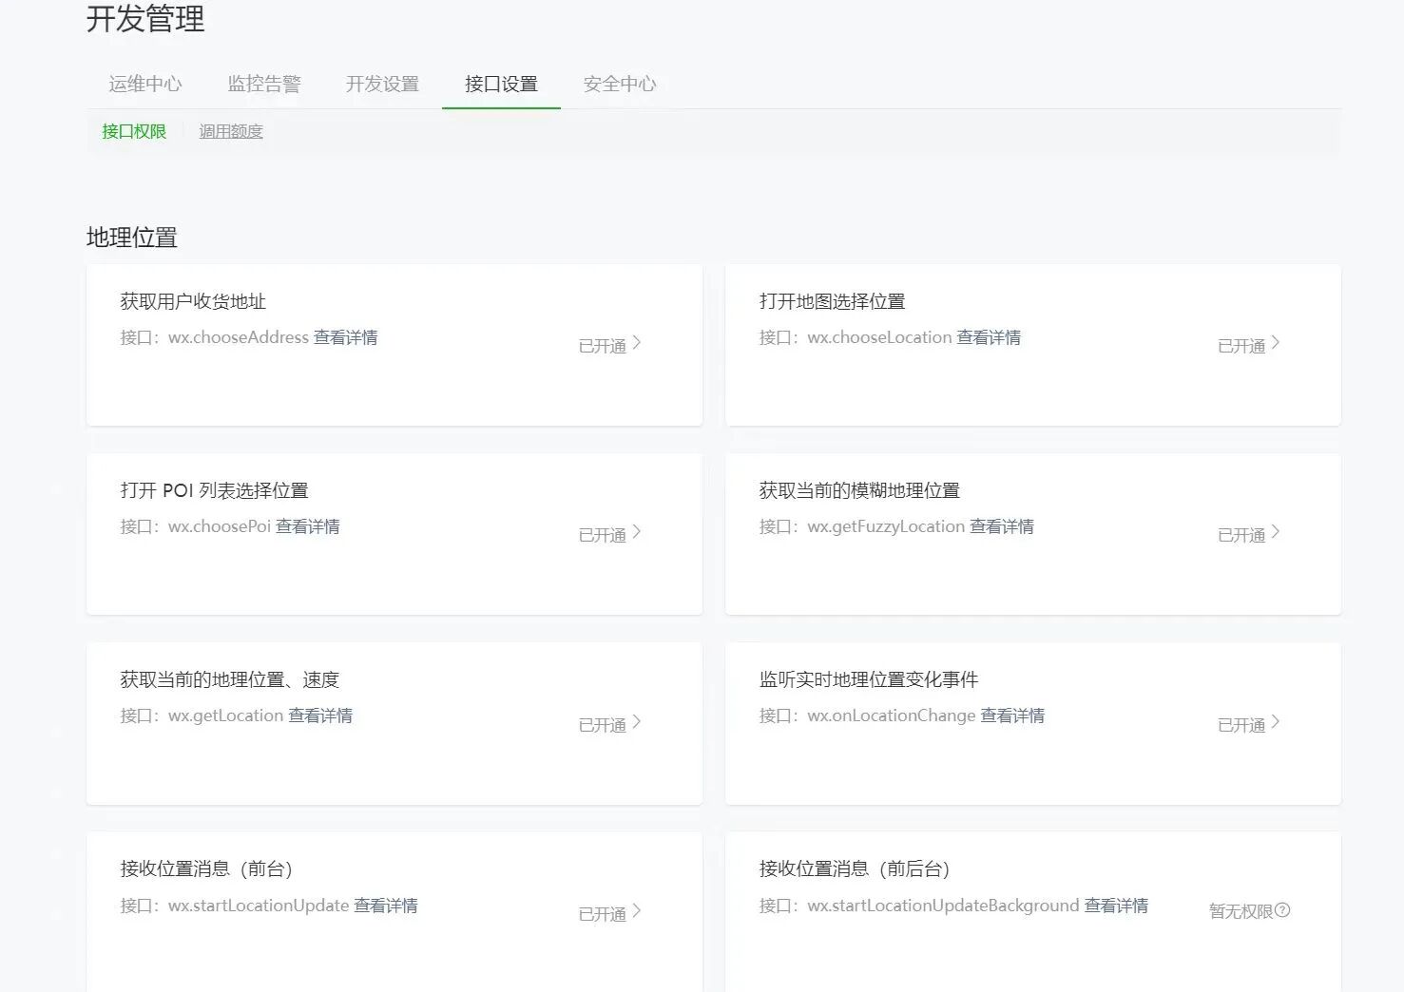Expand 已开通 status of 接收位置消息（前台）
Image resolution: width=1404 pixels, height=992 pixels.
pos(610,913)
